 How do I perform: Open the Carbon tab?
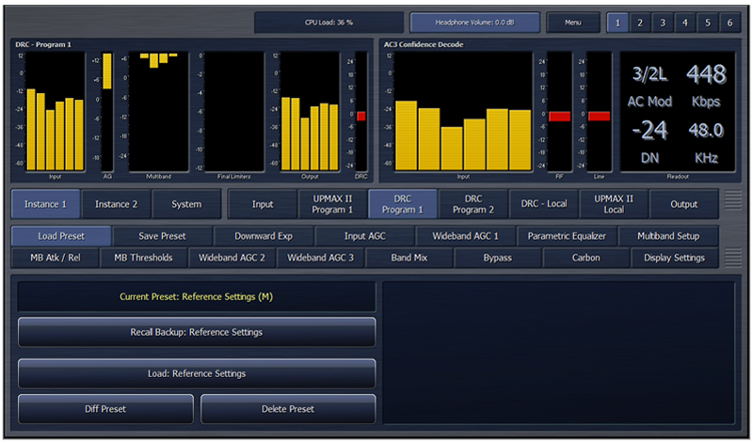(x=585, y=258)
